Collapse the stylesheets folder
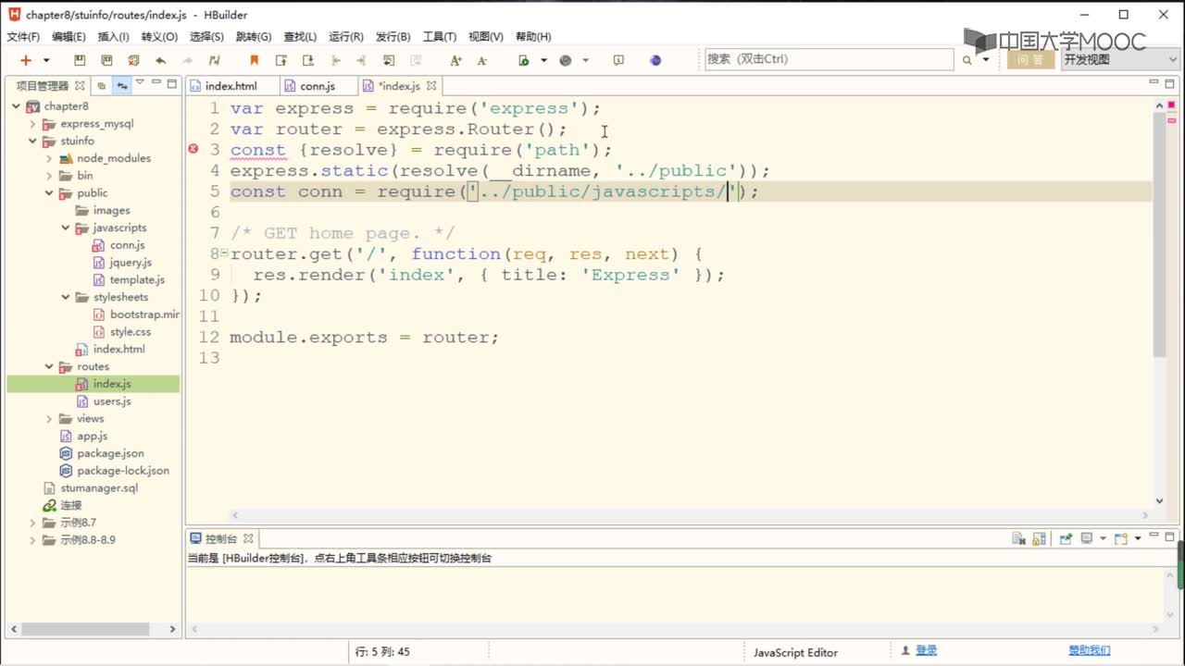1185x666 pixels. 66,297
